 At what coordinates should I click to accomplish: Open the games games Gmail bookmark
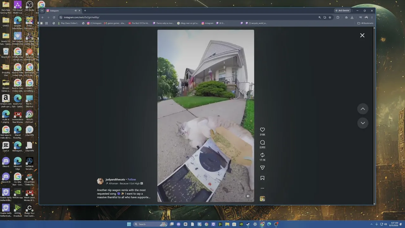pyautogui.click(x=115, y=23)
